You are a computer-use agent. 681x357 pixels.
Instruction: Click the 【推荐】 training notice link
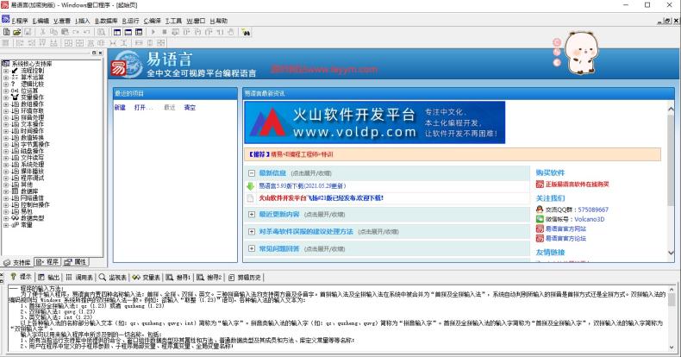coord(291,154)
